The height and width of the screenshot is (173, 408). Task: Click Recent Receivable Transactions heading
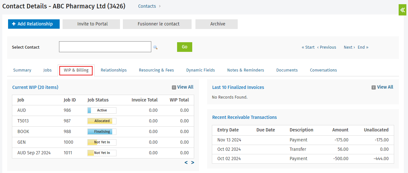(x=244, y=117)
